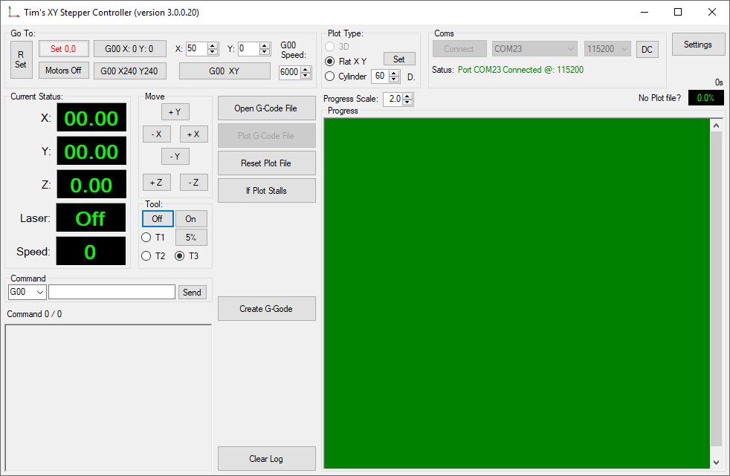Increase G00 Speed with up arrow

(306, 69)
